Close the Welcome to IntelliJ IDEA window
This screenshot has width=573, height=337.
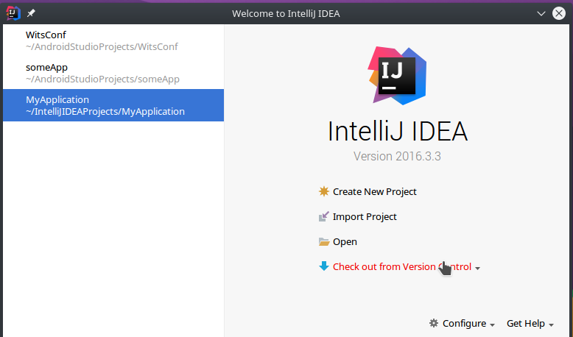[559, 13]
